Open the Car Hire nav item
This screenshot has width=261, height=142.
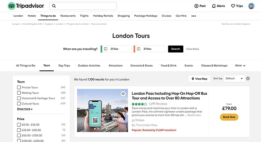point(181,16)
